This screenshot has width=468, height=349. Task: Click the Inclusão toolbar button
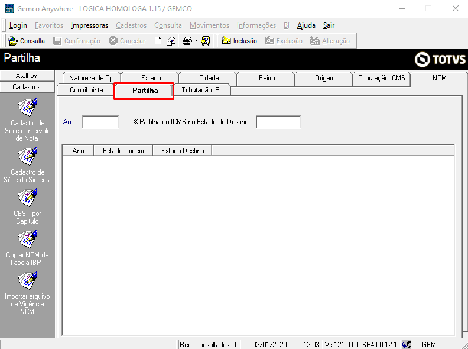coord(239,41)
